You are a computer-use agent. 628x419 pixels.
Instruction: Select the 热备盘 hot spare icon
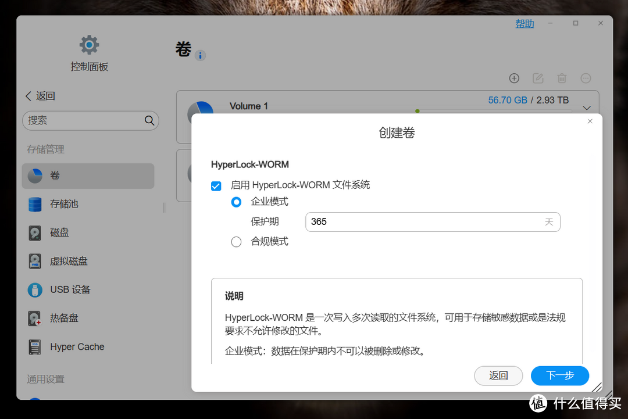click(35, 318)
